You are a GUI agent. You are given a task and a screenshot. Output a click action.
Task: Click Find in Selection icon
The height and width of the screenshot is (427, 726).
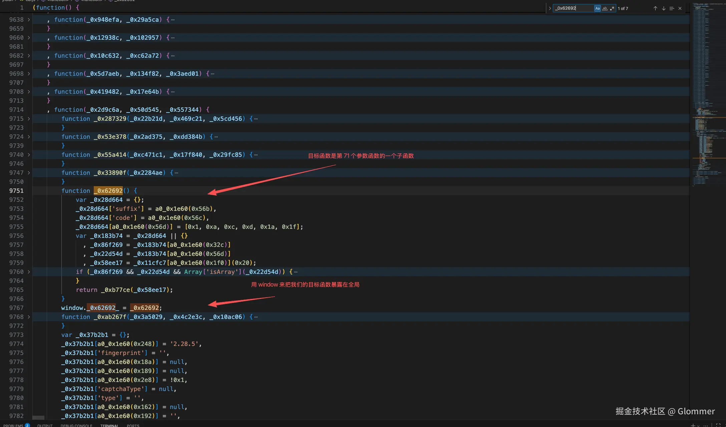(x=672, y=8)
